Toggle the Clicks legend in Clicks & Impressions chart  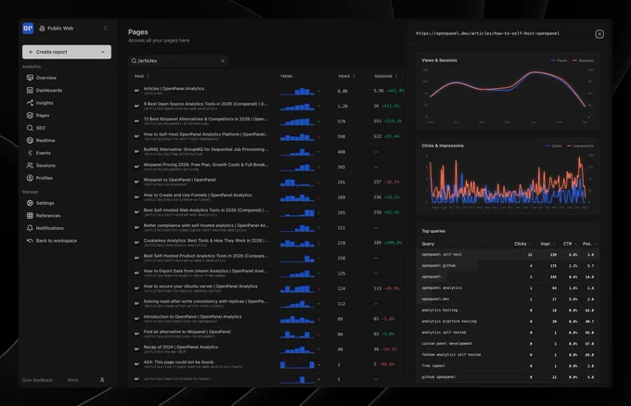pos(554,146)
